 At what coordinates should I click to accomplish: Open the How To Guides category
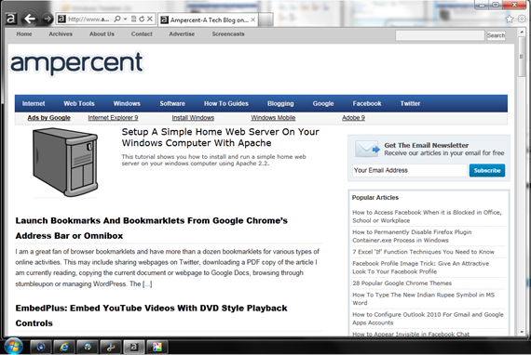pos(226,104)
